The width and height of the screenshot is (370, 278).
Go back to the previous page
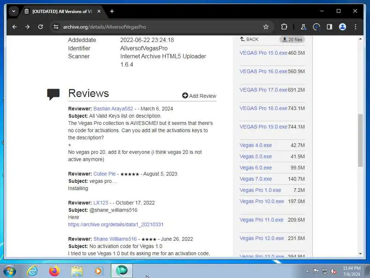(x=14, y=27)
